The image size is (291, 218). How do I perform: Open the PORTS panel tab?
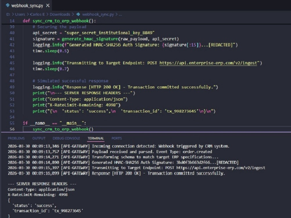pos(117,138)
